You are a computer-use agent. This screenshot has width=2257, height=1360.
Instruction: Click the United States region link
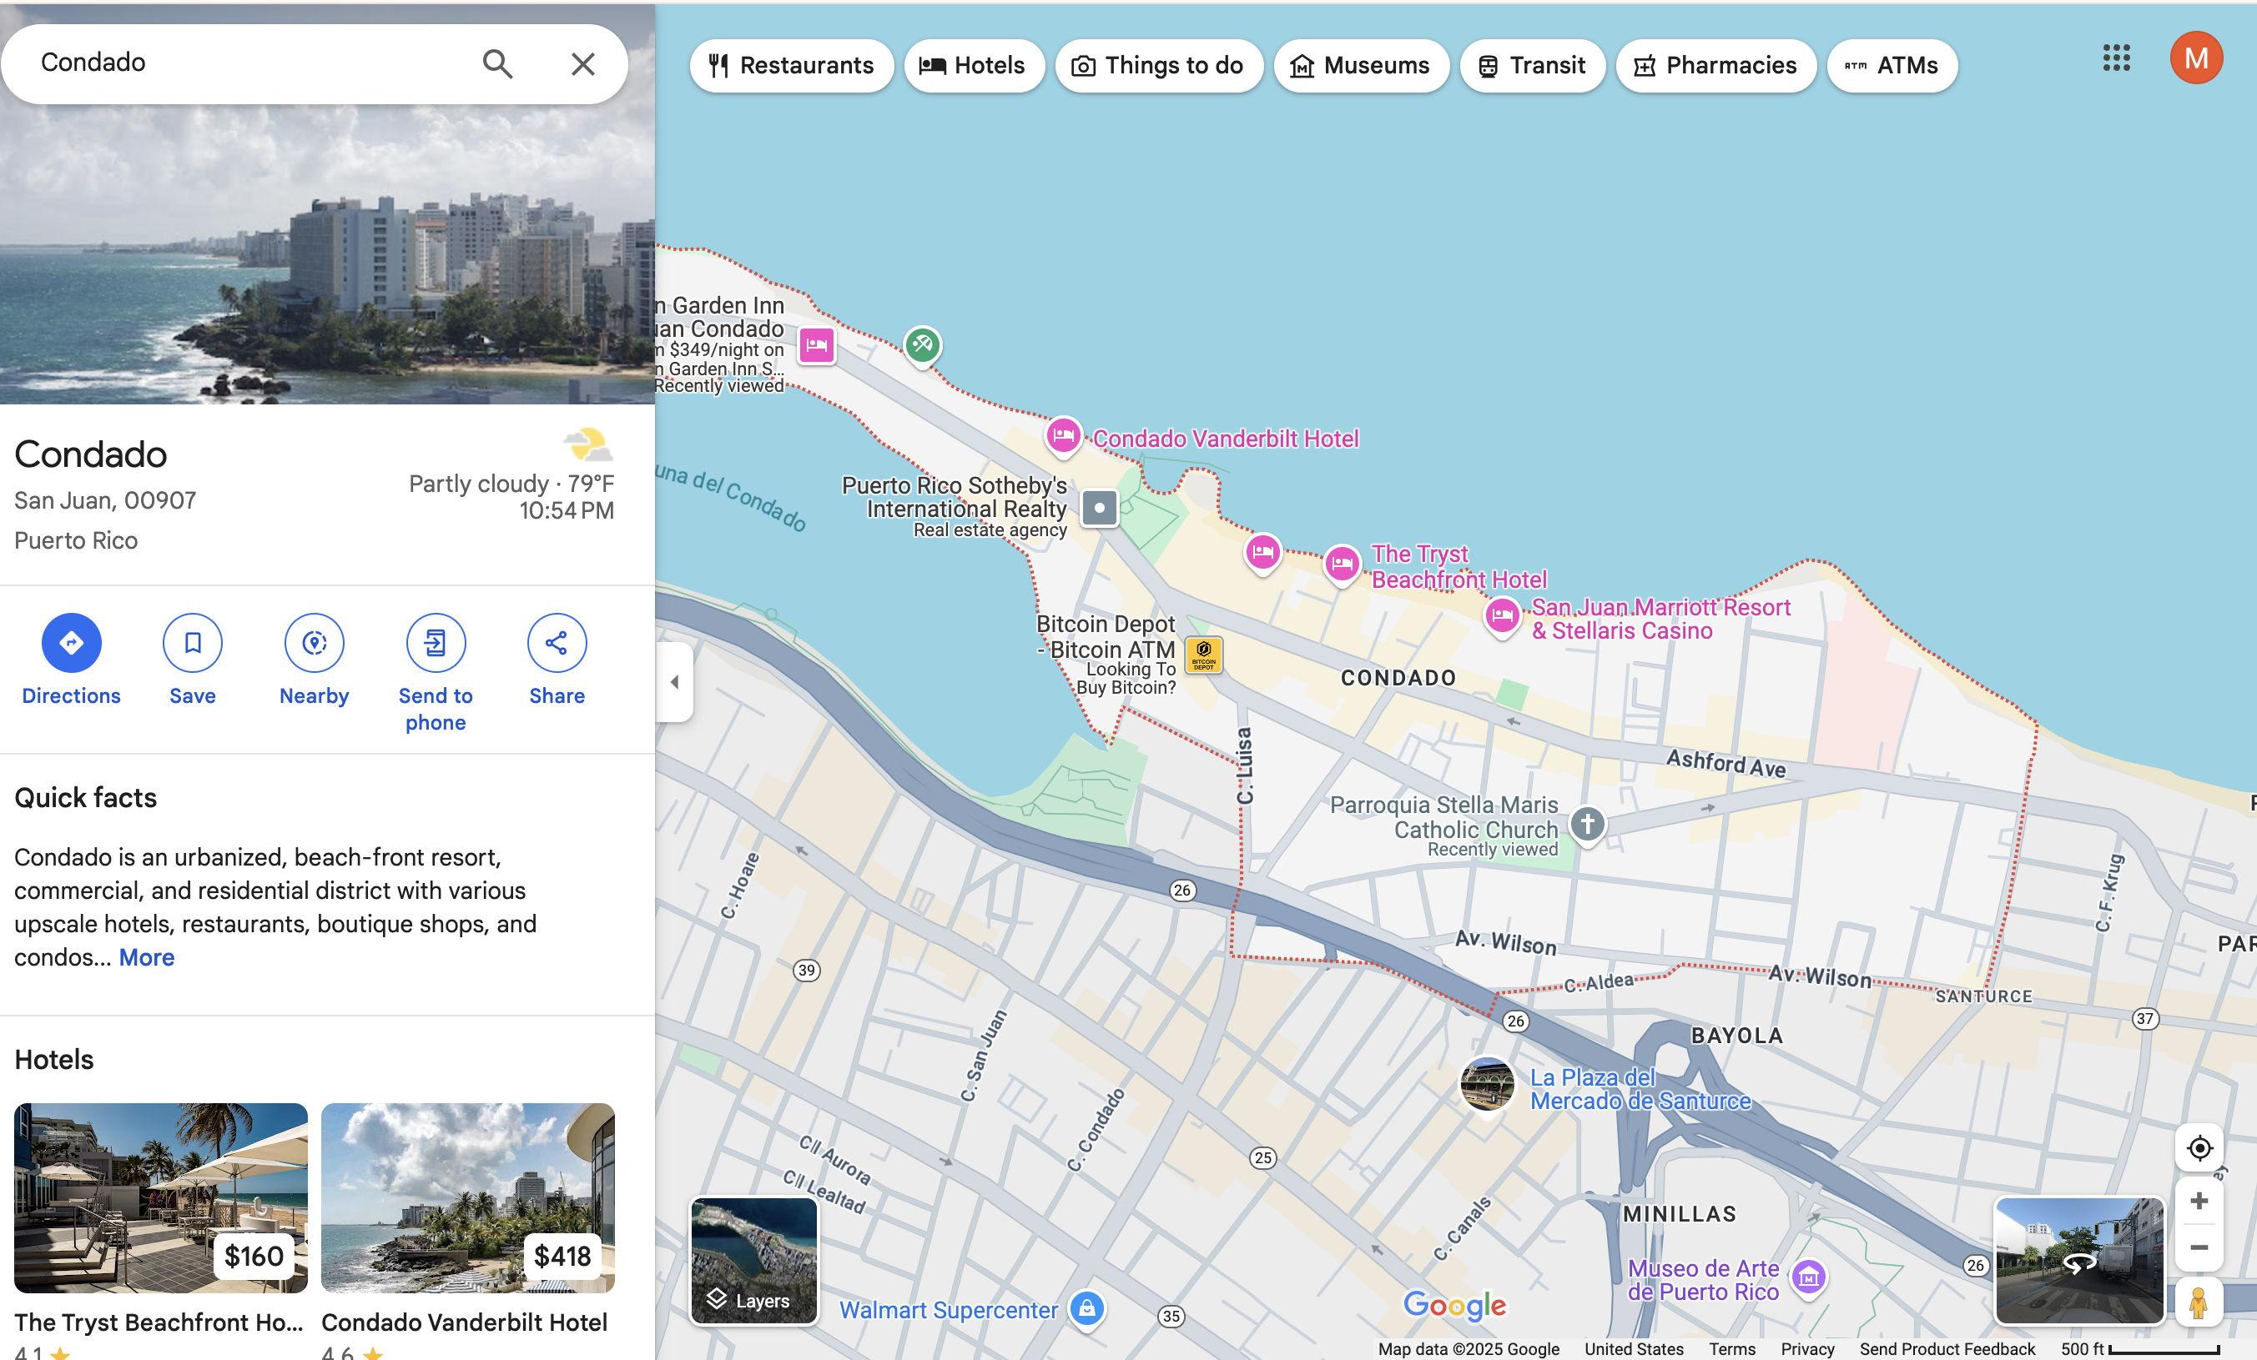click(1633, 1349)
